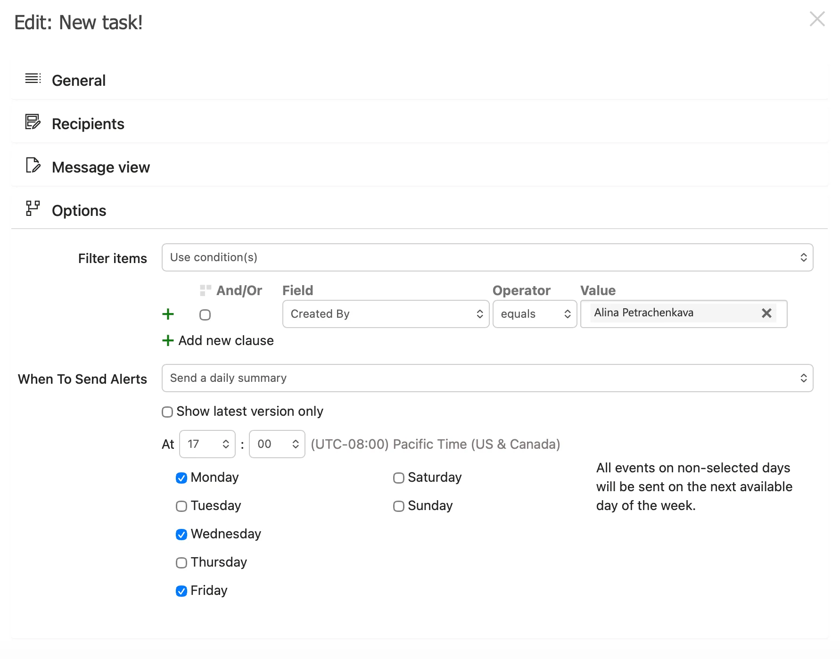Click the green plus icon beside clause row

pos(168,314)
